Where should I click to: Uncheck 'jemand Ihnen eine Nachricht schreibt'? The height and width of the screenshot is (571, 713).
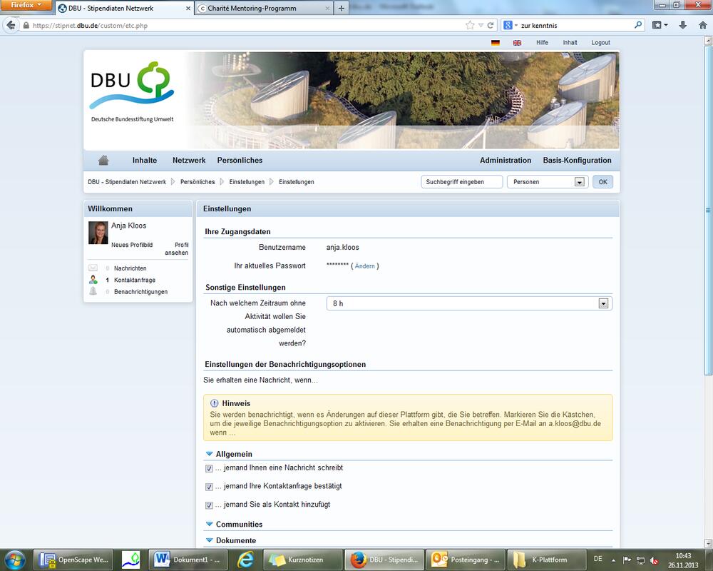(x=208, y=468)
